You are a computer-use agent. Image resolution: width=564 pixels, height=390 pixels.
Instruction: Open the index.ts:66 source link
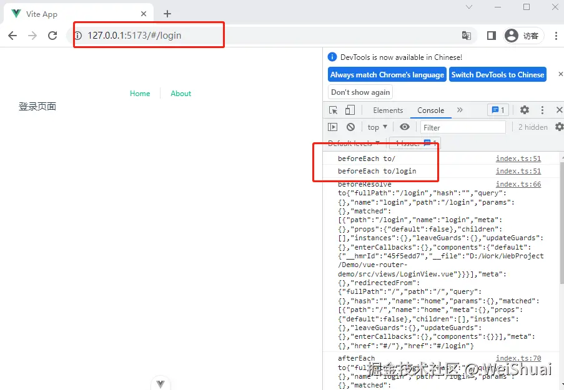[518, 184]
